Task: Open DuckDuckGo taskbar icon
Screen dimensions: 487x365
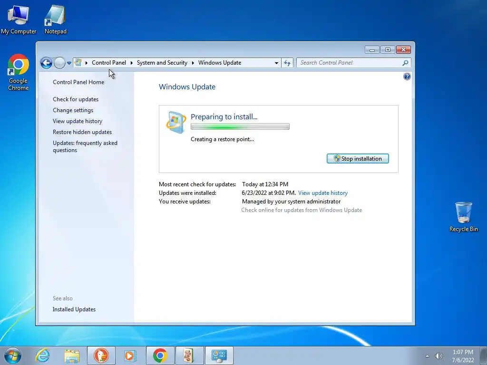Action: point(101,355)
